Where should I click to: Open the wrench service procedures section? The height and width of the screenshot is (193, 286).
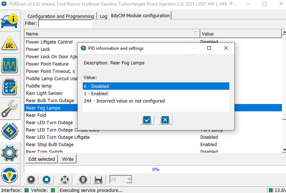10,109
